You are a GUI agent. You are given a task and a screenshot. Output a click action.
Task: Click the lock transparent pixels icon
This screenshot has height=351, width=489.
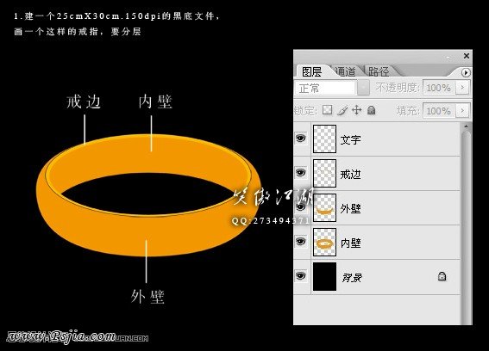tap(327, 110)
